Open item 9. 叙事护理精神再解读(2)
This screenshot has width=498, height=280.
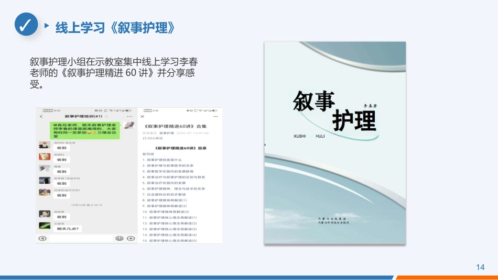165,206
